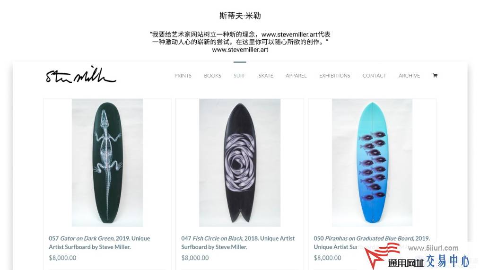Click the $8,000.00 price under Fish Circle surfboard
The image size is (480, 270).
[x=195, y=258]
